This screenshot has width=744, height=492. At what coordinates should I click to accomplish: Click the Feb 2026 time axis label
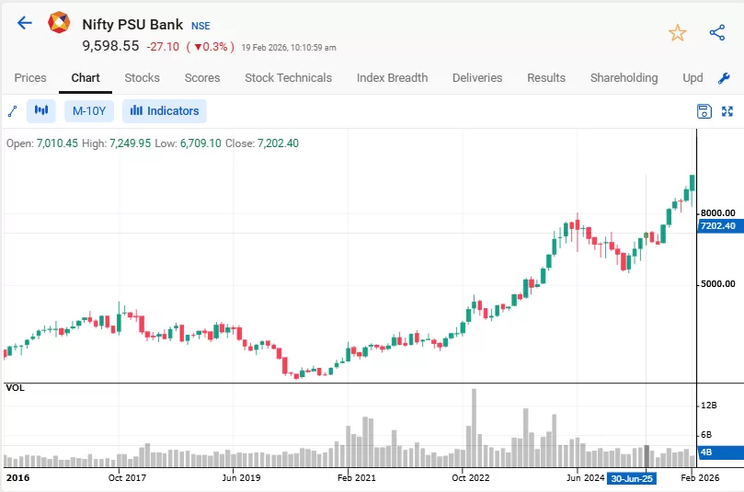point(700,477)
